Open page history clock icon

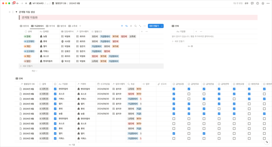pyautogui.click(x=258, y=3)
